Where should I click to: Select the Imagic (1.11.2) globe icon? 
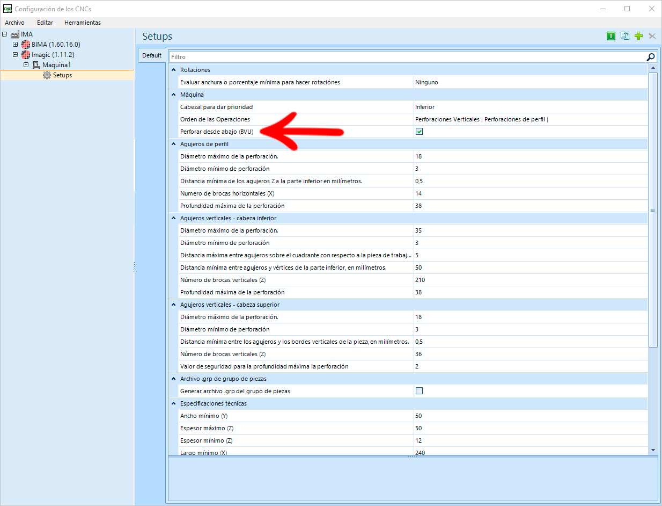(26, 55)
